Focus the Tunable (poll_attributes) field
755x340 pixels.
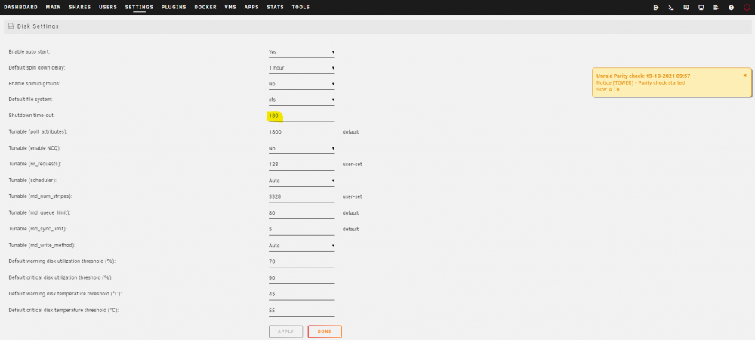tap(301, 132)
